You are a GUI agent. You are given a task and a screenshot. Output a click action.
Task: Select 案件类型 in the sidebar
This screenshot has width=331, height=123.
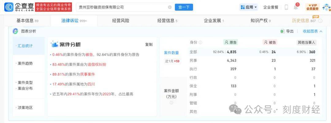point(25,83)
